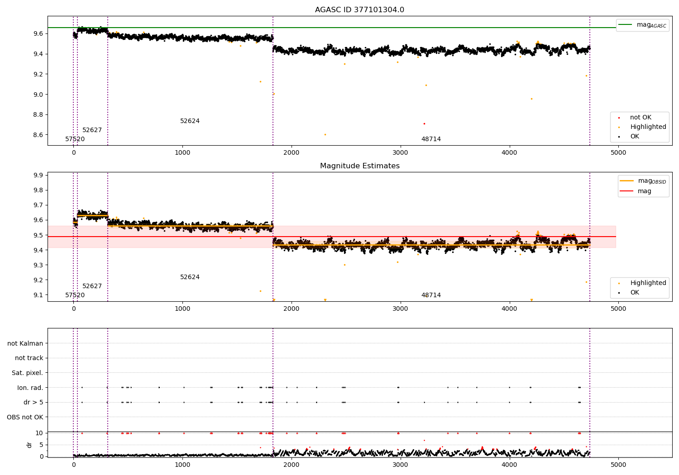Click y-axis tick 9.5 in the middle panel
679x475 pixels.
click(38, 235)
